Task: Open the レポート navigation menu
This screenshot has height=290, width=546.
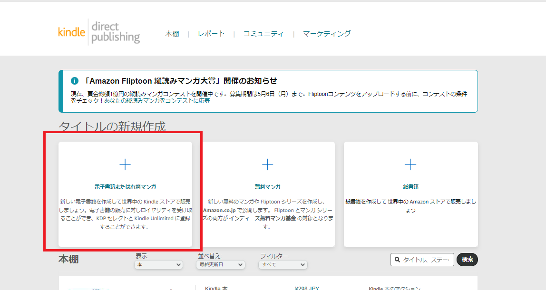Action: click(211, 34)
